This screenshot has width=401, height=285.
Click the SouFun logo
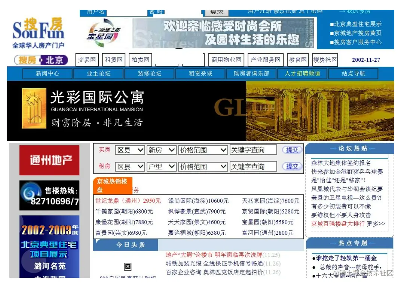tap(39, 33)
